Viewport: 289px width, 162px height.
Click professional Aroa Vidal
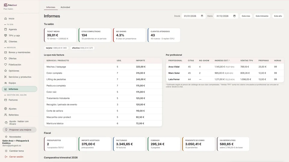174,67
